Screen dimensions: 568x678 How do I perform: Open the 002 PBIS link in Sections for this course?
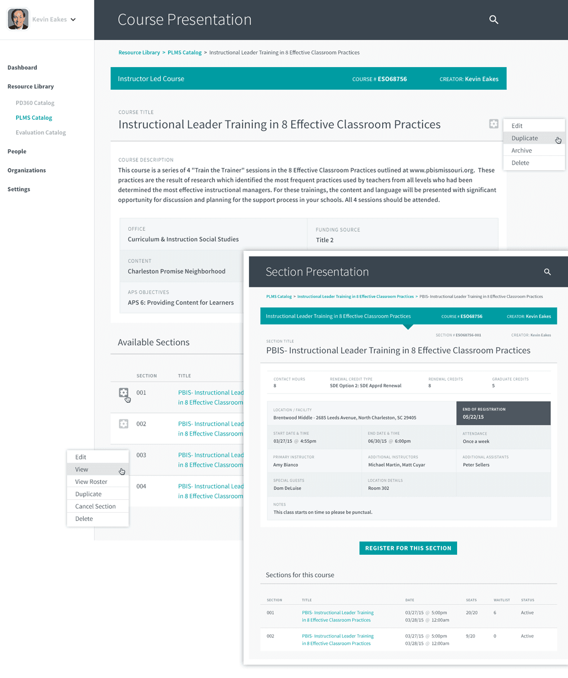point(338,640)
